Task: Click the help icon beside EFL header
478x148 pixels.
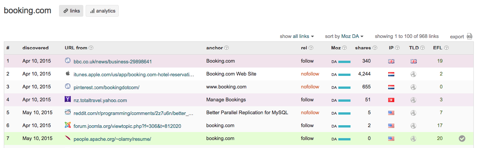Action: click(446, 48)
